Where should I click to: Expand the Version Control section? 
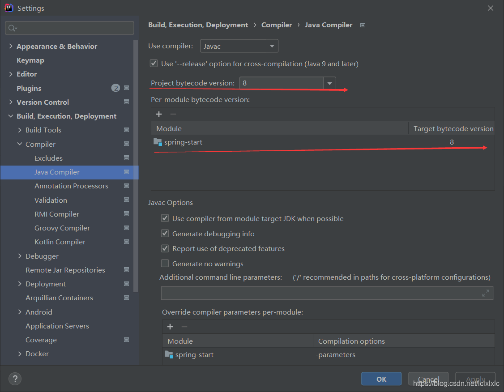[11, 102]
